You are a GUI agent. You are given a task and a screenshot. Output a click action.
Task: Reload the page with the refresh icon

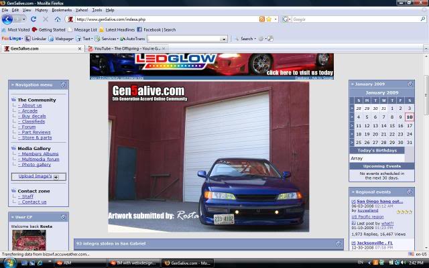pyautogui.click(x=34, y=19)
